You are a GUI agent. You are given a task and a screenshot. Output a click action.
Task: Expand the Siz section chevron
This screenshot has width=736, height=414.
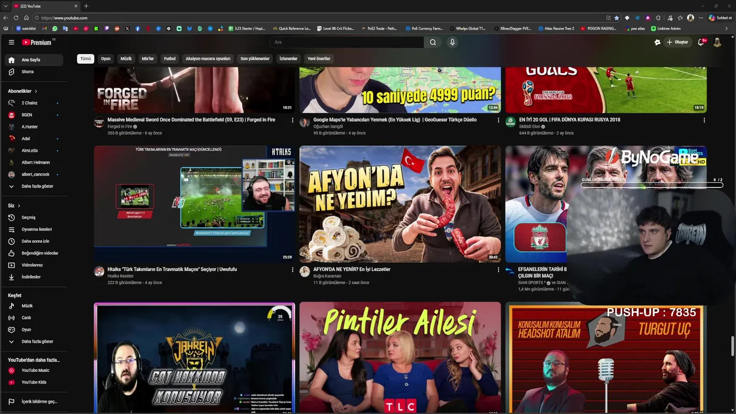tap(19, 205)
